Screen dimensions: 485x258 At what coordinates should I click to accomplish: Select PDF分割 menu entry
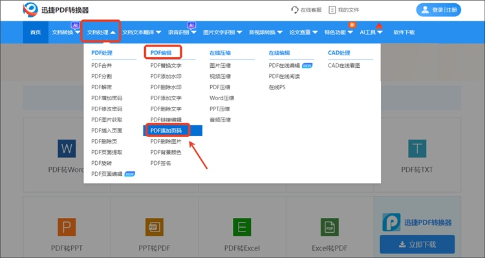point(102,76)
